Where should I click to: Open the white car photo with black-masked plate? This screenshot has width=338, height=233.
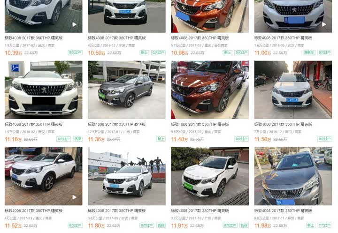pos(43,90)
